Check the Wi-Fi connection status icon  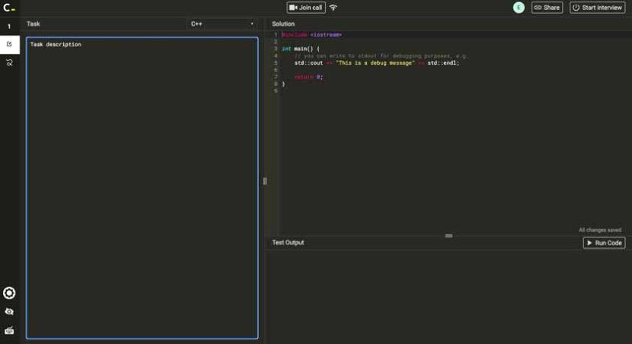click(x=334, y=8)
